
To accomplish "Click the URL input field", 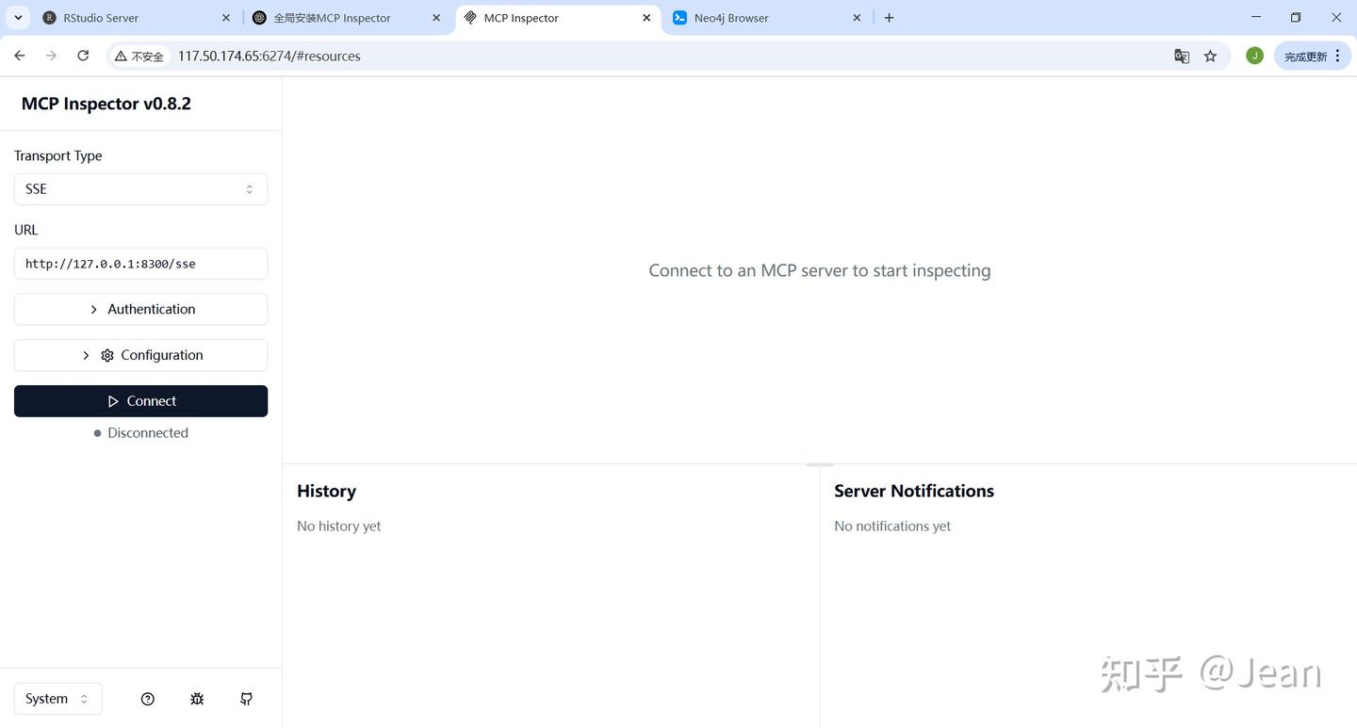I will pos(140,264).
